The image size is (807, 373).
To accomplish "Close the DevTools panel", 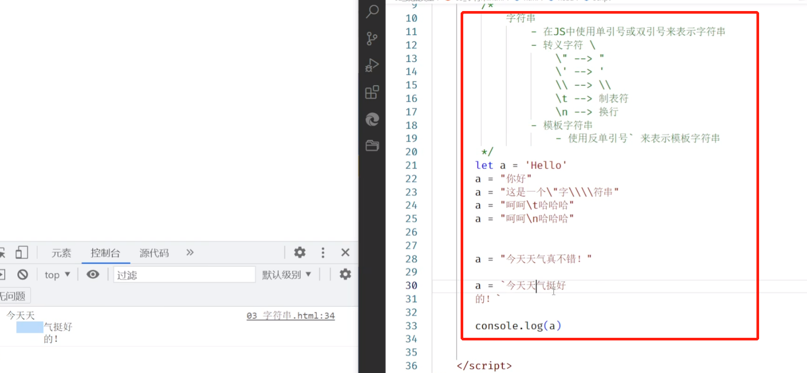I will [345, 253].
